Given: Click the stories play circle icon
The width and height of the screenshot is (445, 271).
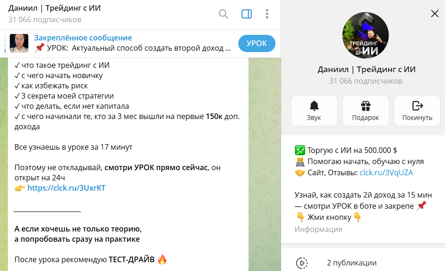Looking at the screenshot, I should click(301, 263).
